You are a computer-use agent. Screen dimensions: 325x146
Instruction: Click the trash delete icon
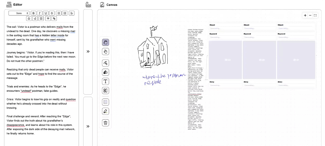[105, 123]
